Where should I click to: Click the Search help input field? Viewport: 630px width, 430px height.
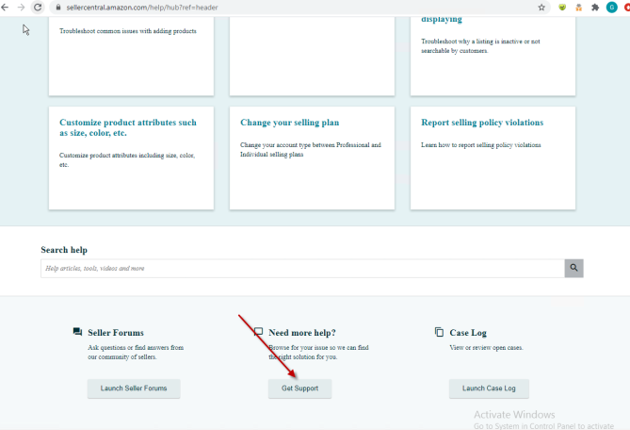pos(302,268)
